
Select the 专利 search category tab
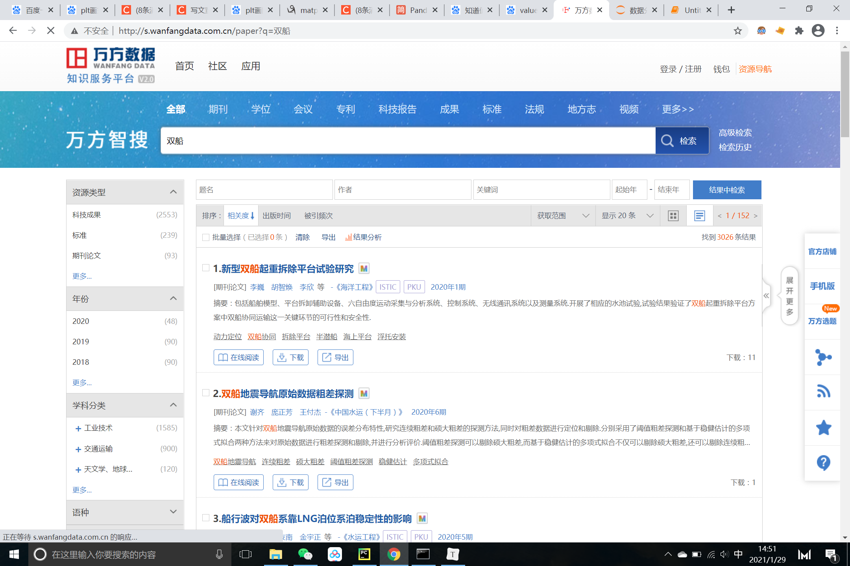(346, 109)
